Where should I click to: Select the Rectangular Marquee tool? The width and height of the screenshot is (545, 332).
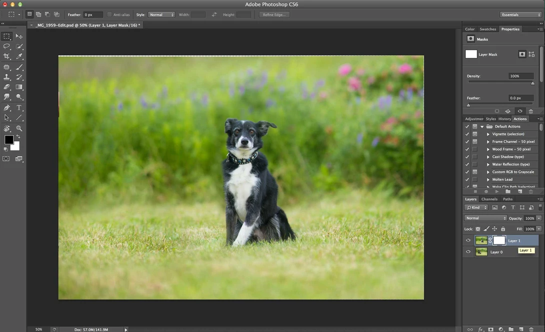(6, 36)
